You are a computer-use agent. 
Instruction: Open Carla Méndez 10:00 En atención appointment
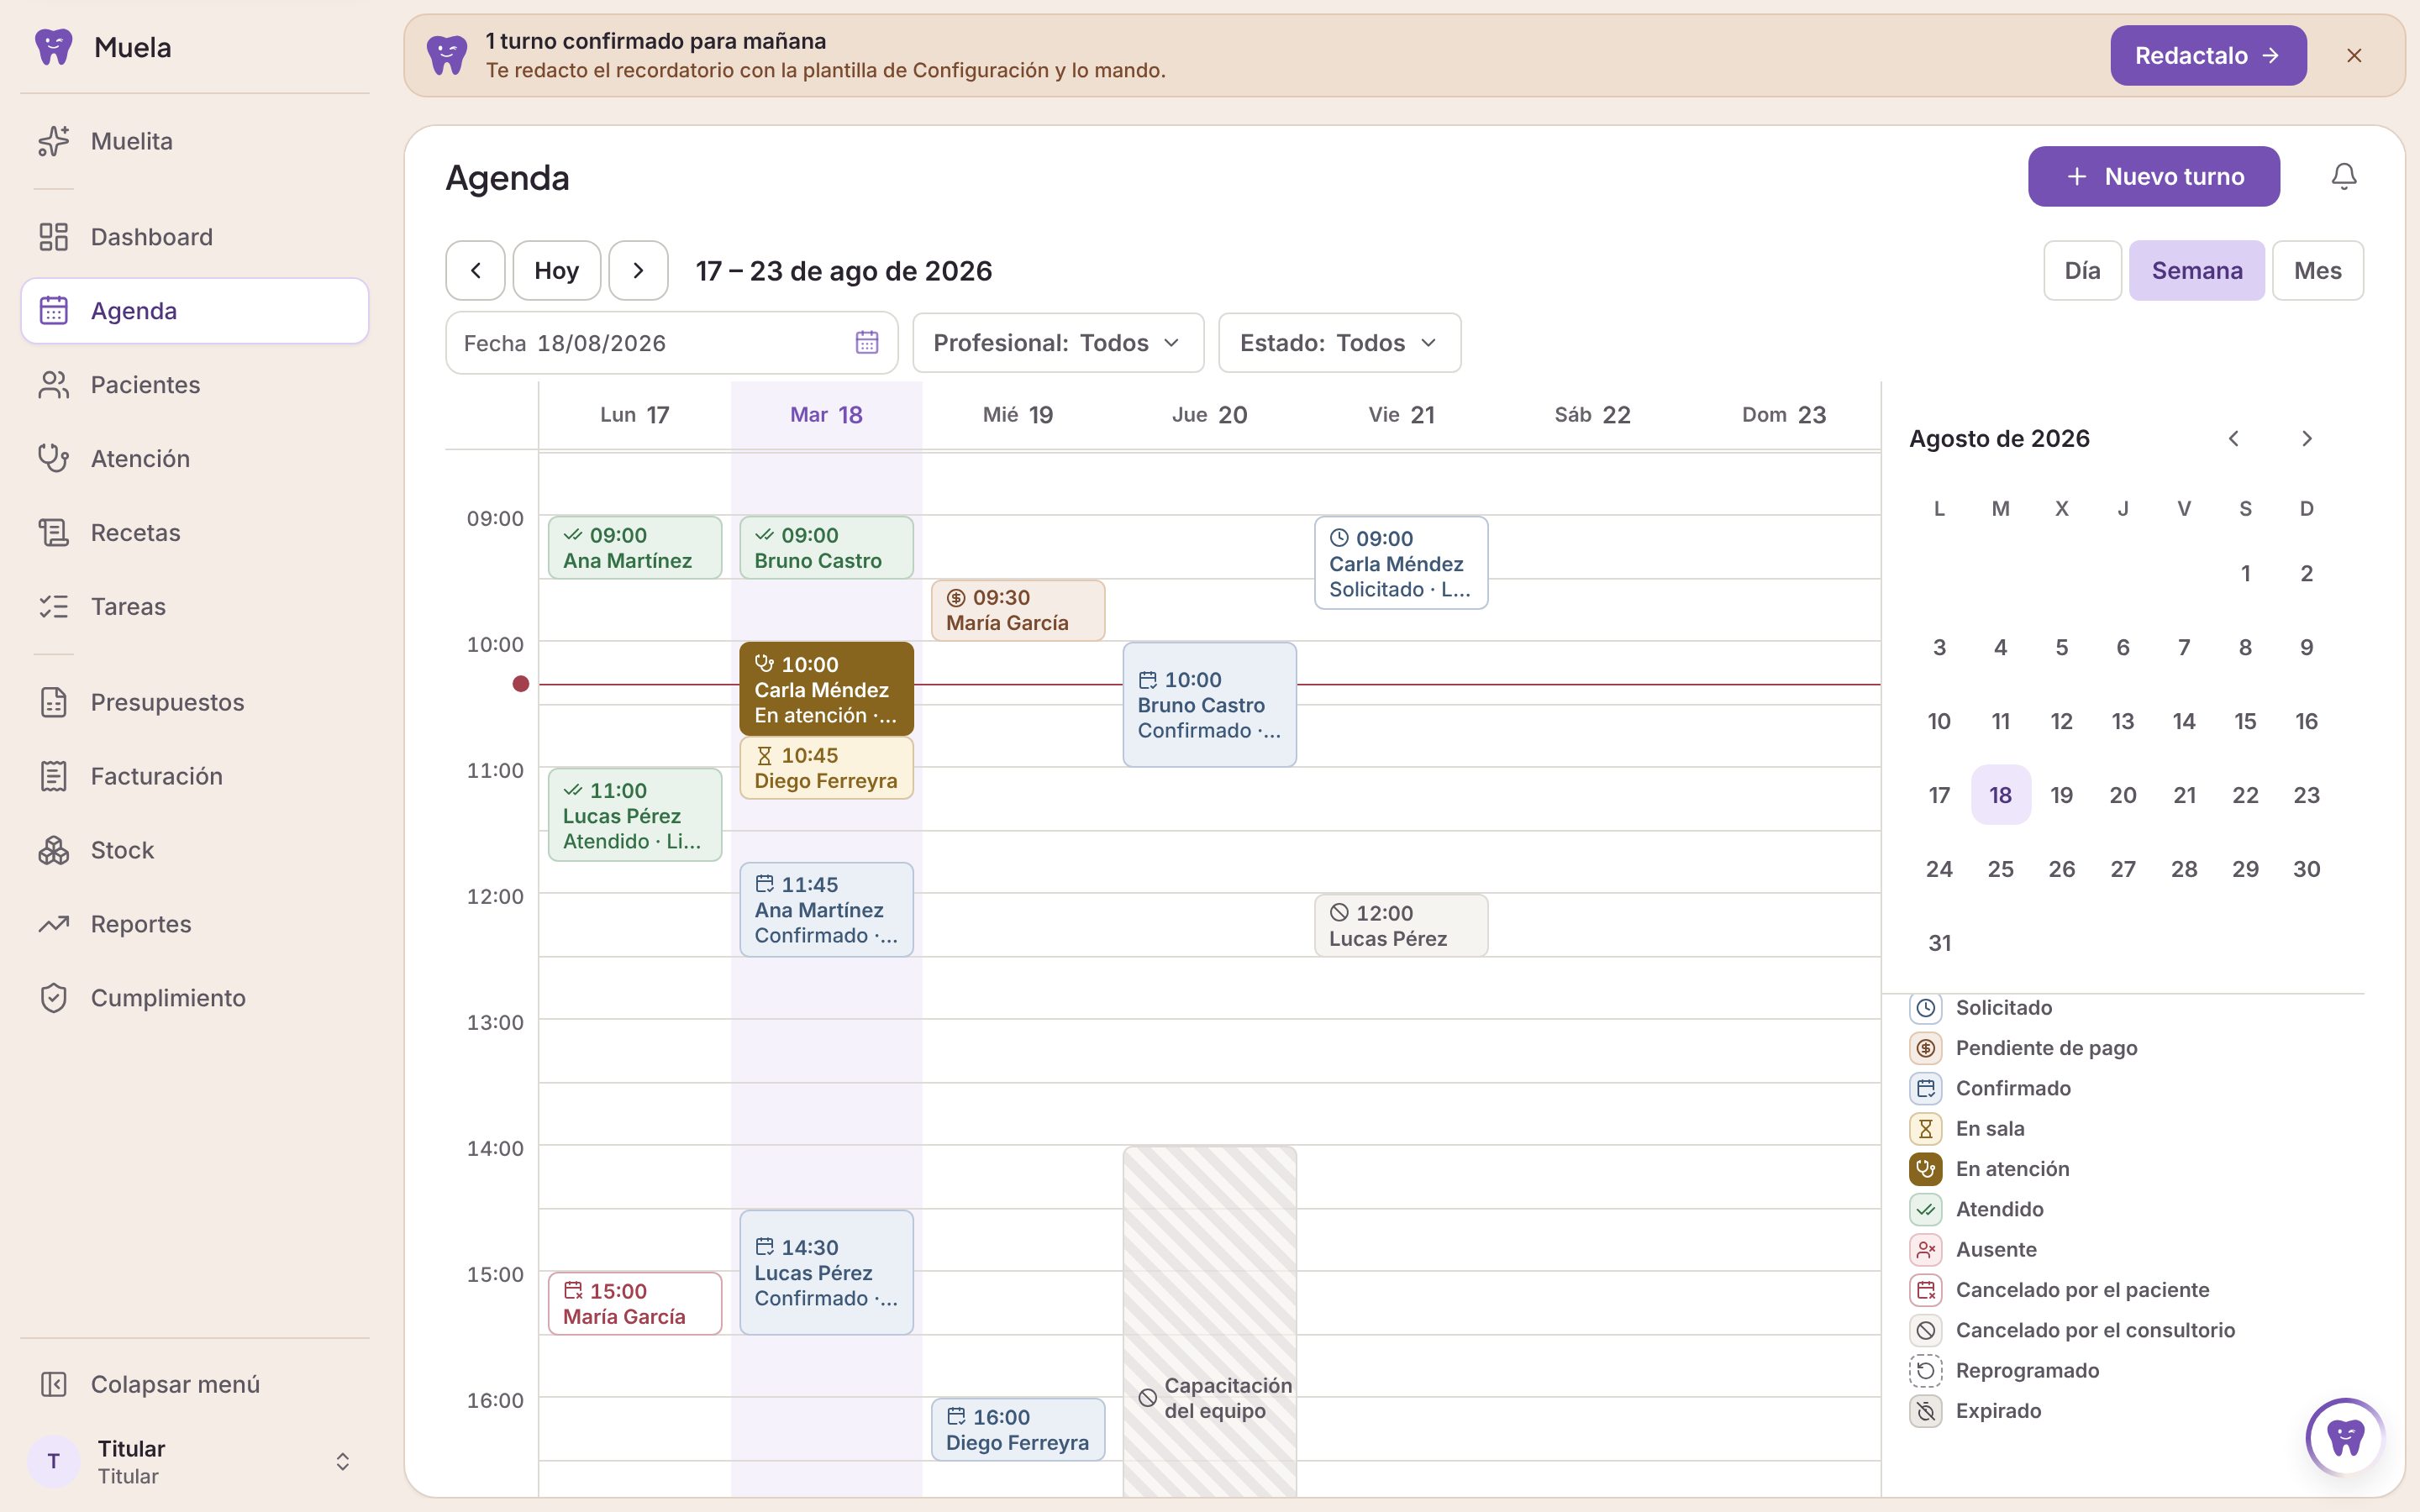click(x=826, y=689)
